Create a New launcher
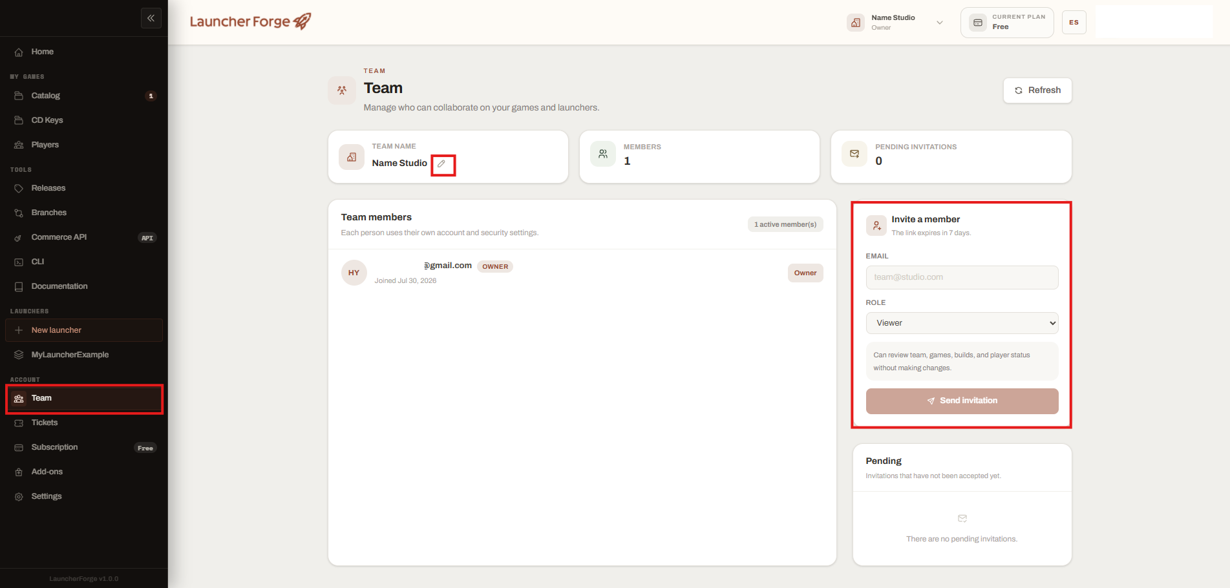This screenshot has width=1230, height=588. (x=84, y=330)
